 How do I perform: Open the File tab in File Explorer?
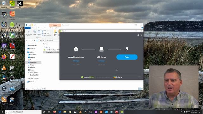[x=28, y=28]
